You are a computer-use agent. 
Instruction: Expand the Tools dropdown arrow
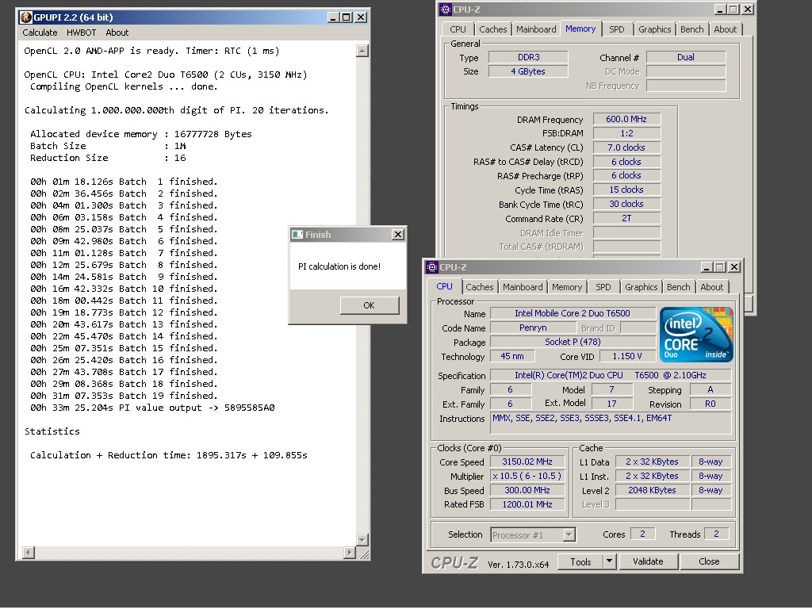pos(610,562)
